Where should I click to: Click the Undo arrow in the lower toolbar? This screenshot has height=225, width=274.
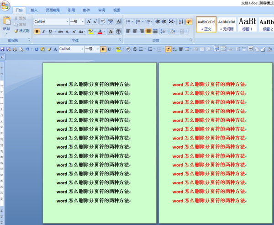[x=27, y=49]
